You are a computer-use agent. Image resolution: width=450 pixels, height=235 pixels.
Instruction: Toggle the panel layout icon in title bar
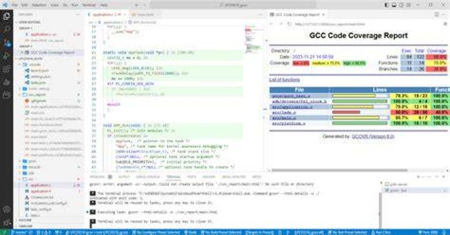pos(394,5)
